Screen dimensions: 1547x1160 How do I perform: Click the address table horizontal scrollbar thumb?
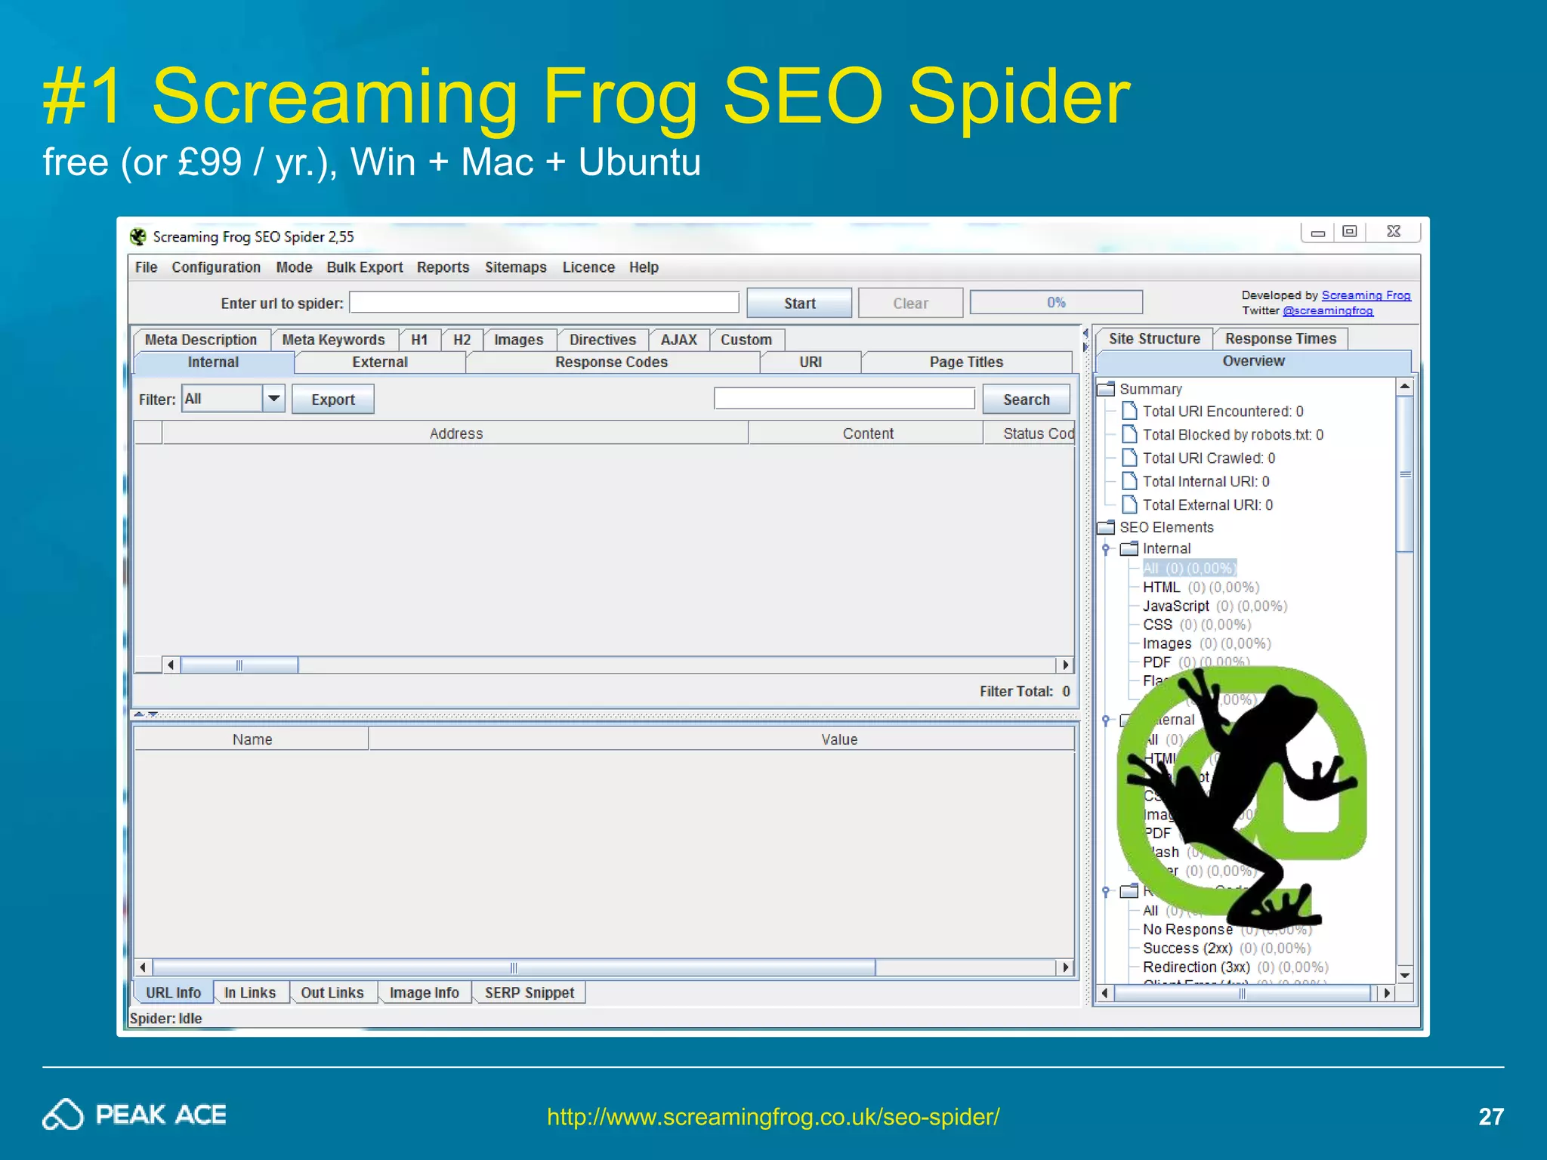[x=239, y=665]
